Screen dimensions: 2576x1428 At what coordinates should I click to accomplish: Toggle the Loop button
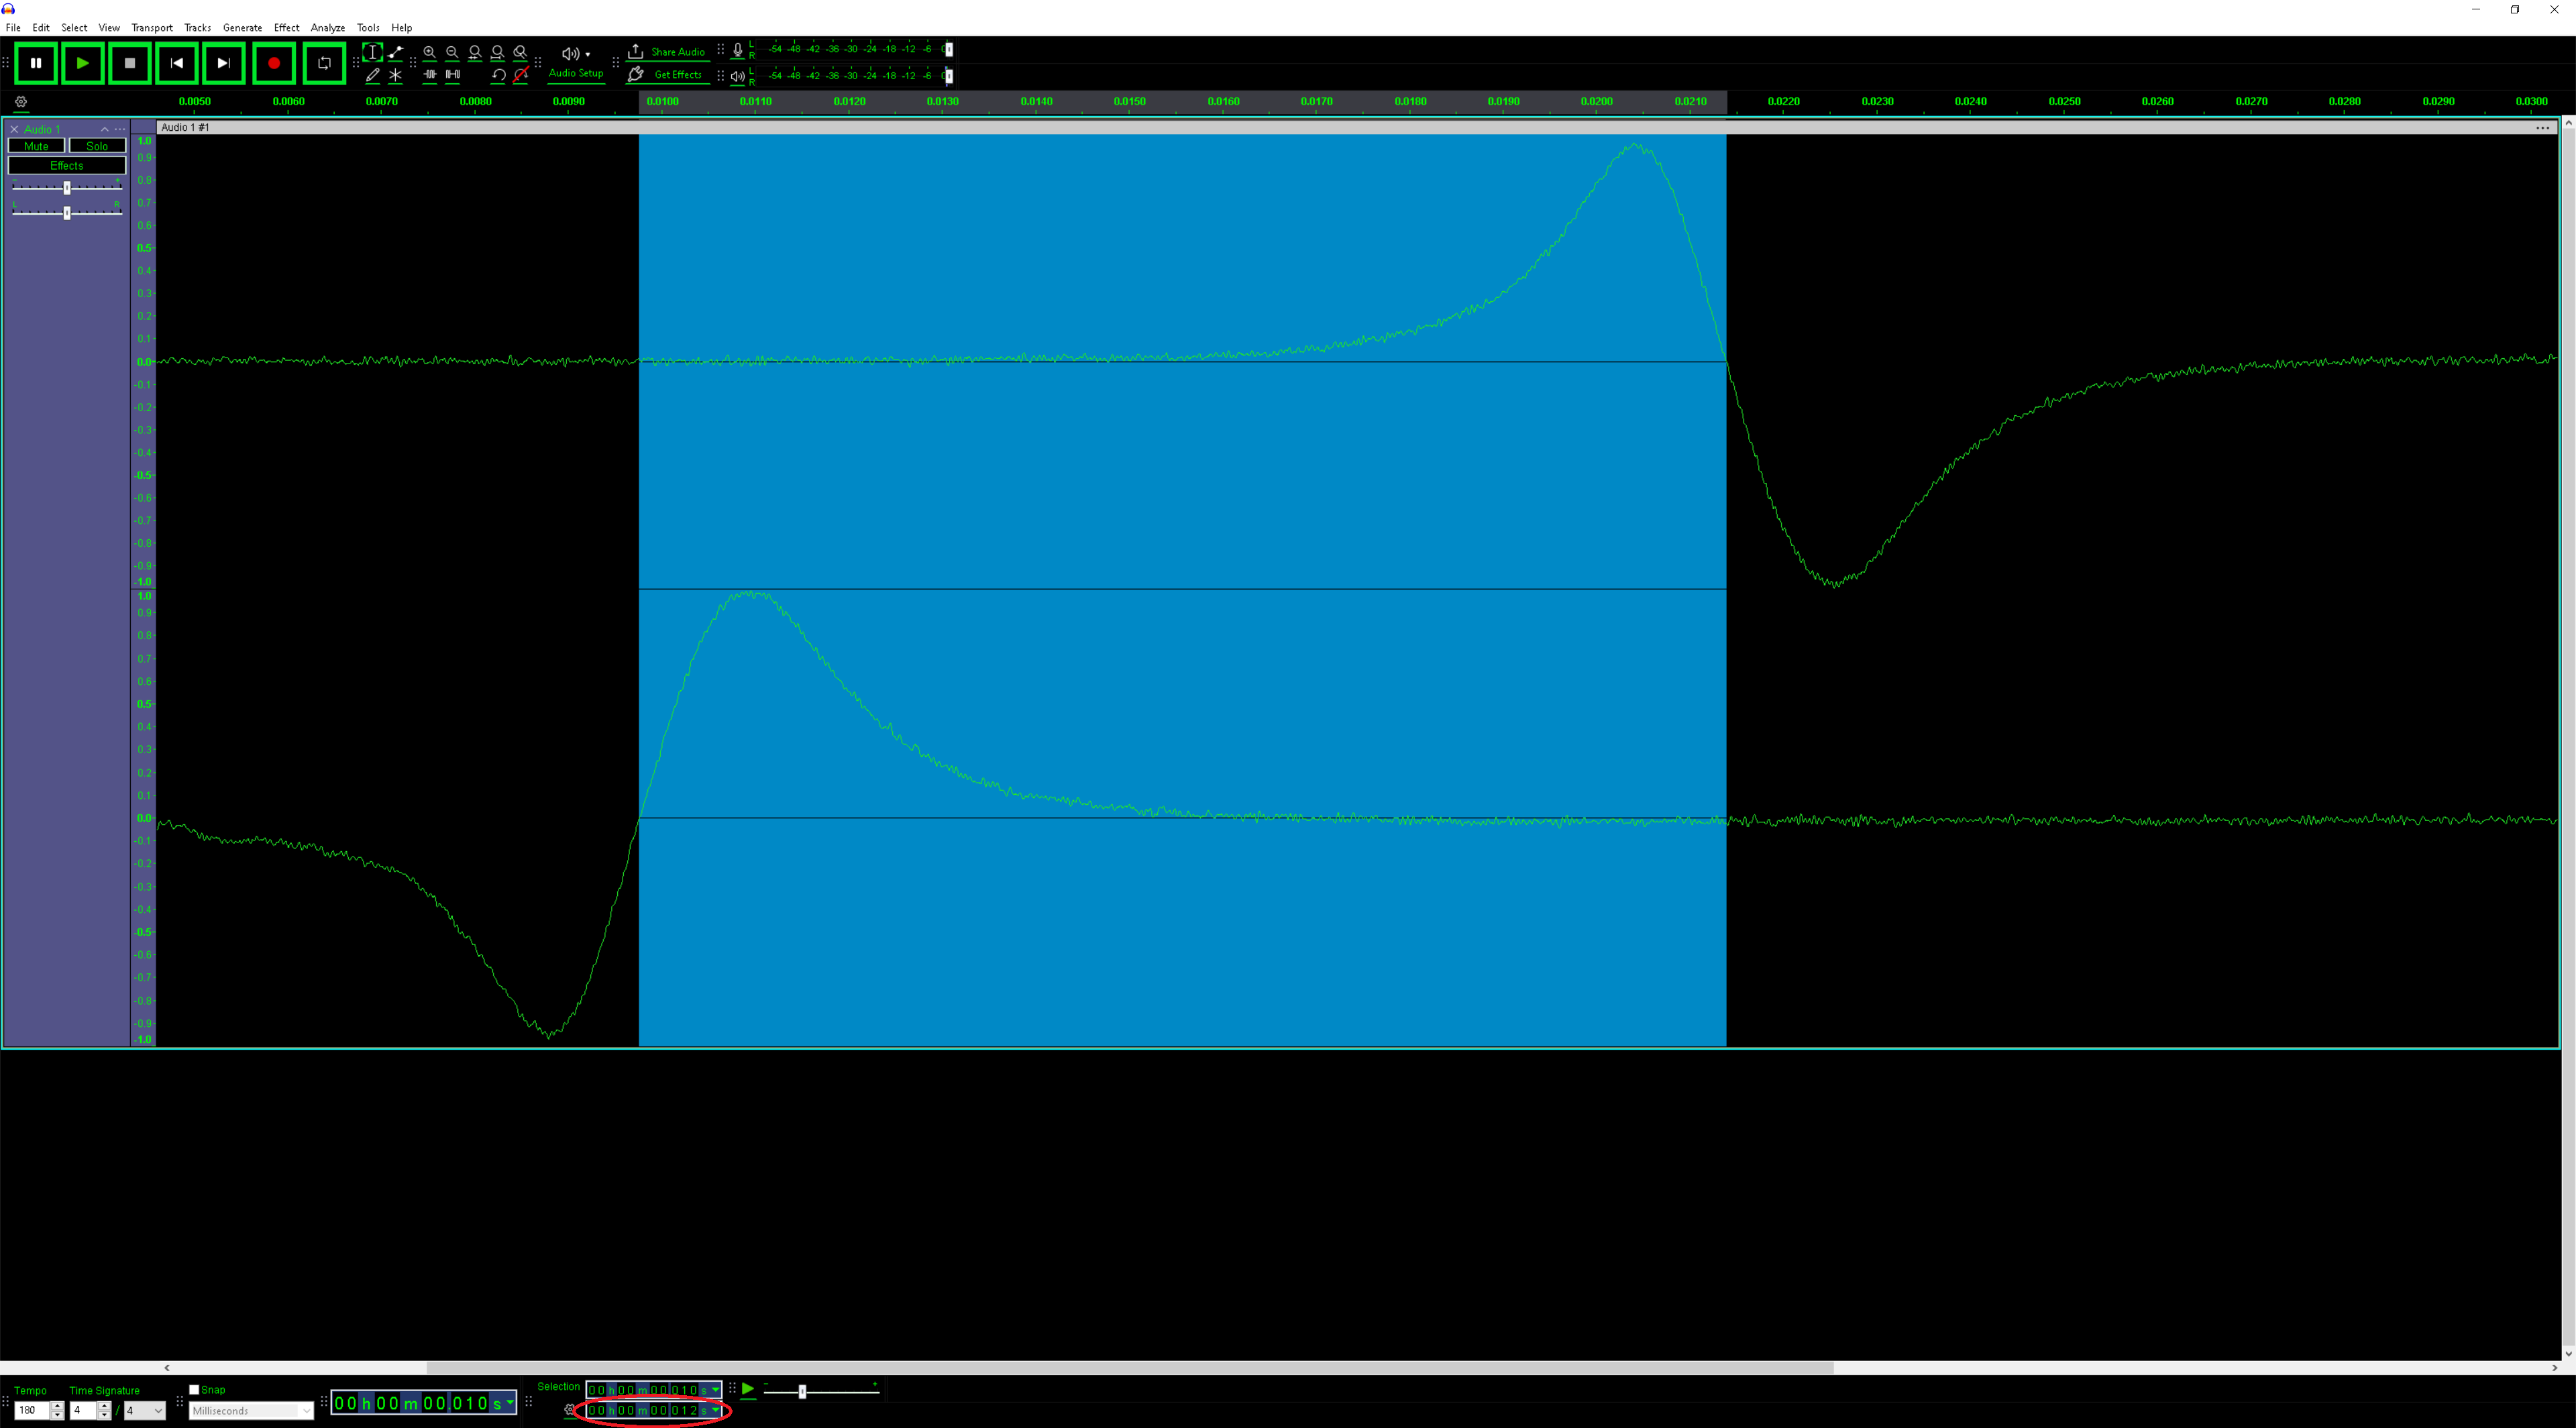click(x=324, y=63)
